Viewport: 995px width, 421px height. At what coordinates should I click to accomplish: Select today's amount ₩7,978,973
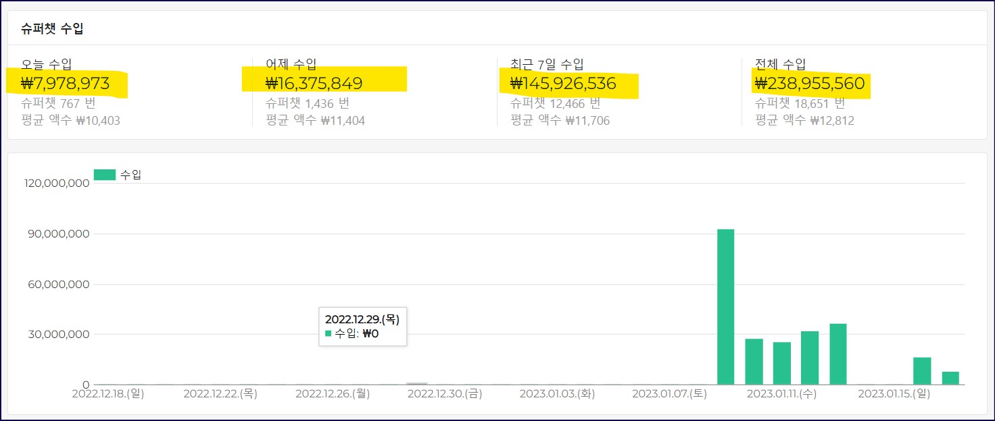66,84
